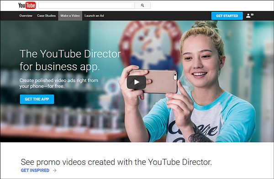This screenshot has height=179, width=274.
Task: Click the arrow next to GET INSPIRED
Action: point(55,170)
